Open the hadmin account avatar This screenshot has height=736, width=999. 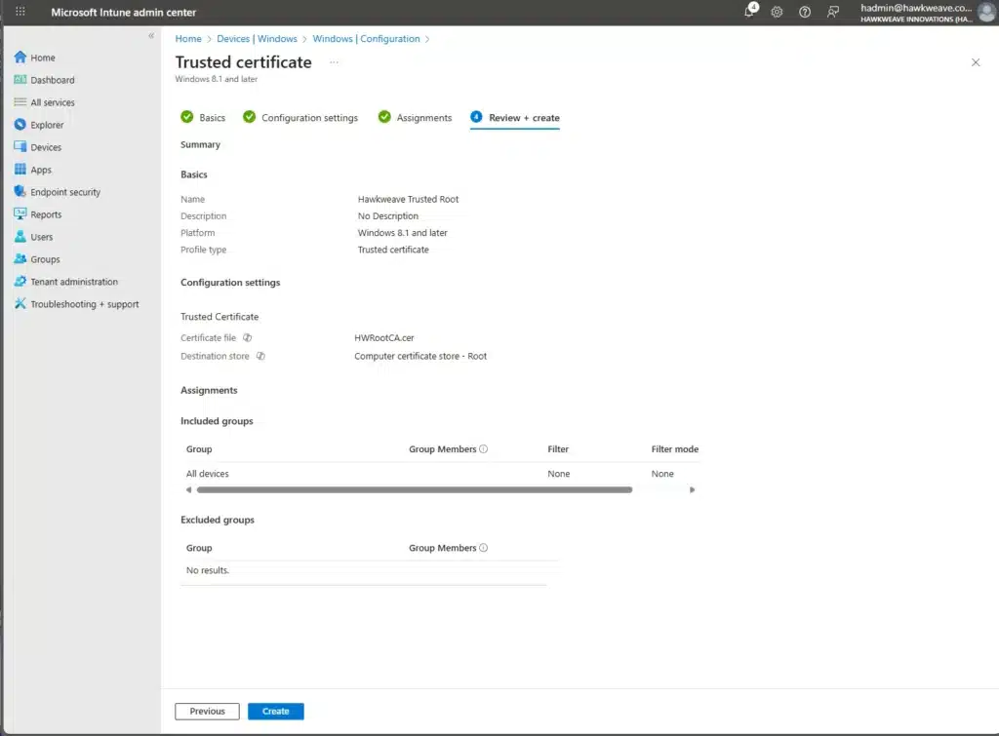tap(986, 12)
